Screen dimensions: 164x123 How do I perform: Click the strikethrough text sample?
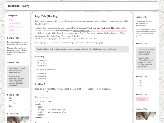click(63, 31)
